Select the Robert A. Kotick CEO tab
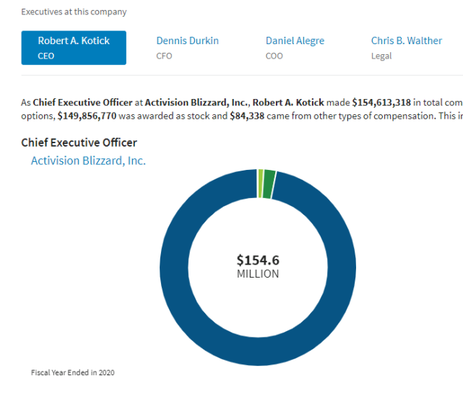The height and width of the screenshot is (394, 463). [x=74, y=48]
